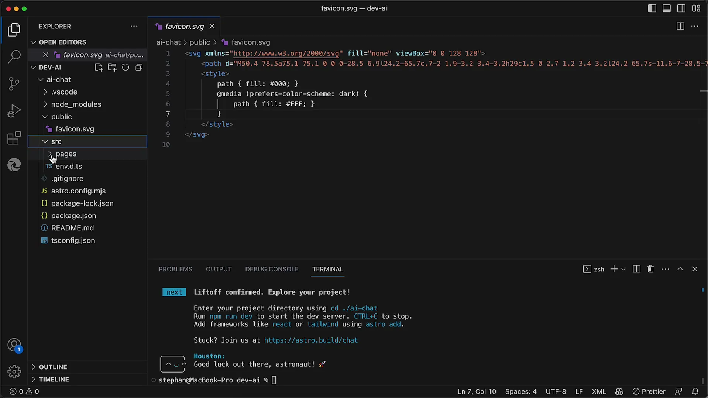708x398 pixels.
Task: Click the Prettier status bar item
Action: [x=649, y=391]
